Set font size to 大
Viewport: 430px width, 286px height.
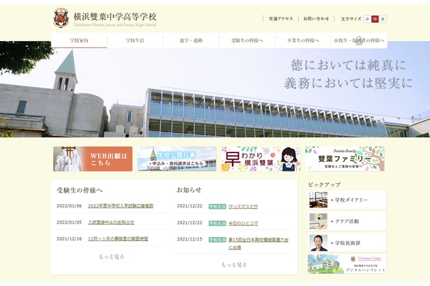coord(382,19)
